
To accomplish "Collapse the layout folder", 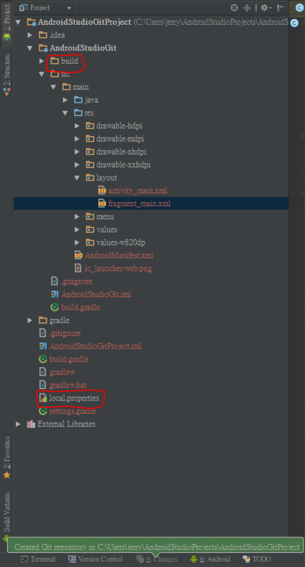I will click(x=77, y=178).
